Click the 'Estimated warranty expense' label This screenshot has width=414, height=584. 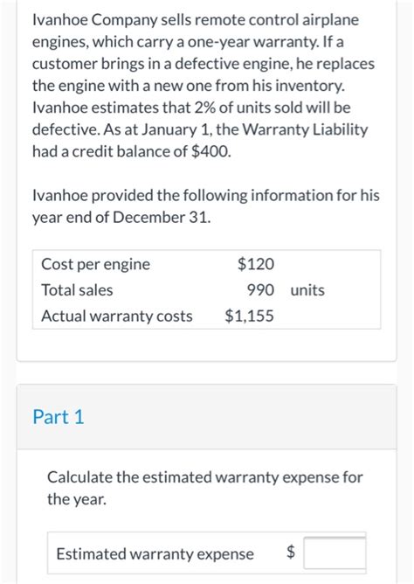pos(155,553)
